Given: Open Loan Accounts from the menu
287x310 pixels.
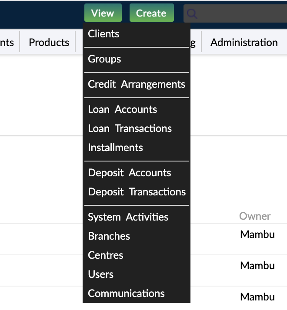Looking at the screenshot, I should [x=136, y=109].
